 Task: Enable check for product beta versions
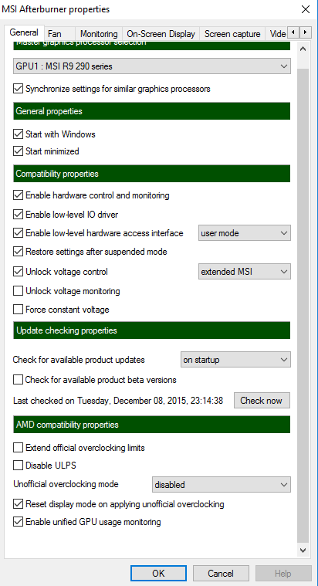click(x=18, y=380)
